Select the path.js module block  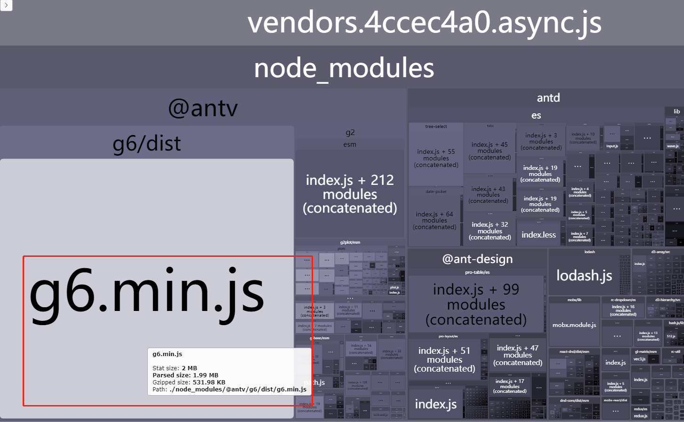click(314, 382)
